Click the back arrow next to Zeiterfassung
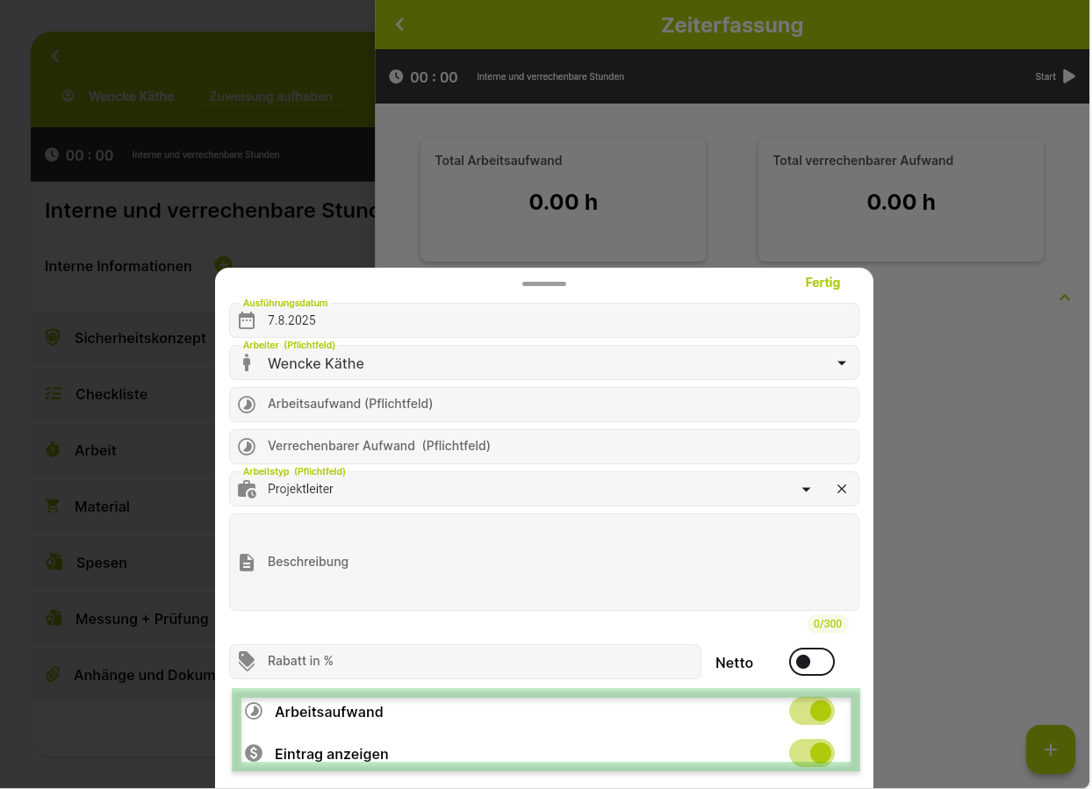 [x=400, y=25]
